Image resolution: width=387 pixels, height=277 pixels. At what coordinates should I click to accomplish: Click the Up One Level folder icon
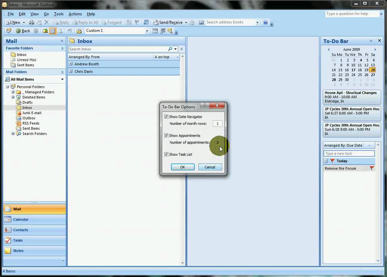point(45,31)
